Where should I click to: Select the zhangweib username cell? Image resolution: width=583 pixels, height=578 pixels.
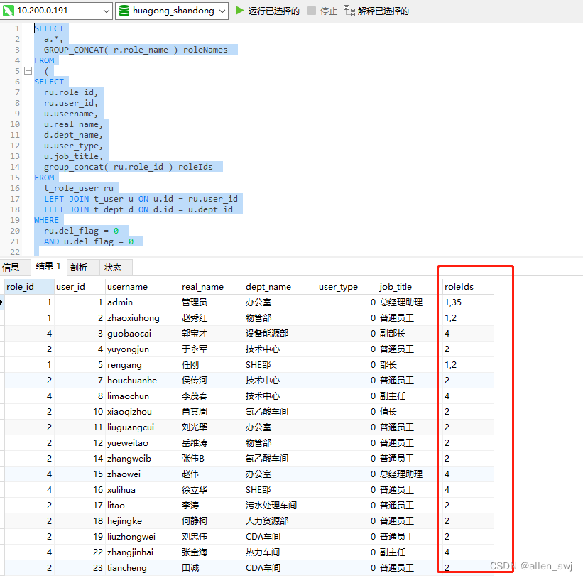(143, 458)
